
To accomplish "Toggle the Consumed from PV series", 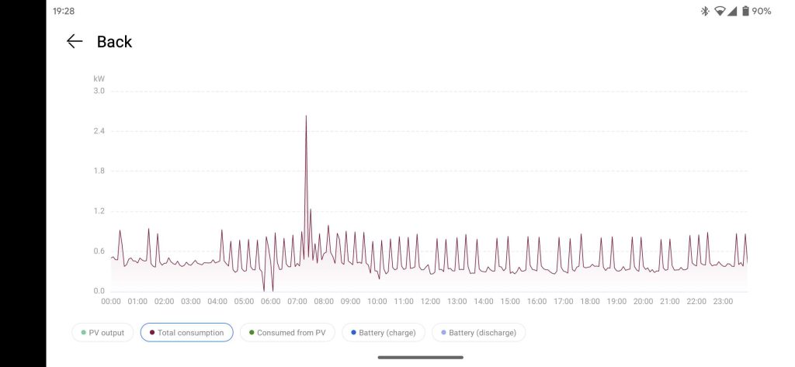I will pyautogui.click(x=287, y=333).
